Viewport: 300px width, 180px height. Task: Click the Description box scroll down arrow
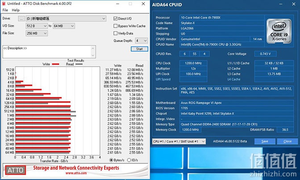point(93,55)
